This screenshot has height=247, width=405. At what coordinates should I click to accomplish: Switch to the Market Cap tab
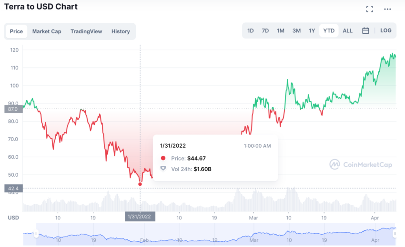pyautogui.click(x=47, y=31)
